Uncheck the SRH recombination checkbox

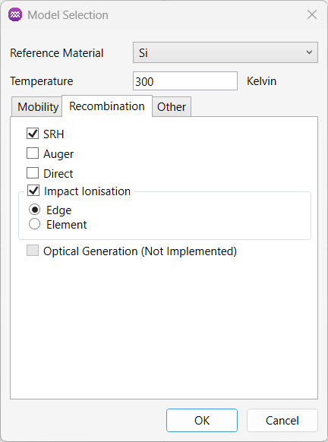click(33, 134)
